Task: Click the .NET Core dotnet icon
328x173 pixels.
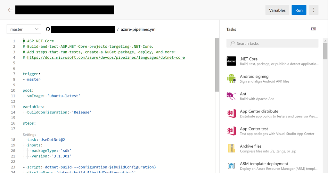Action: tap(231, 61)
